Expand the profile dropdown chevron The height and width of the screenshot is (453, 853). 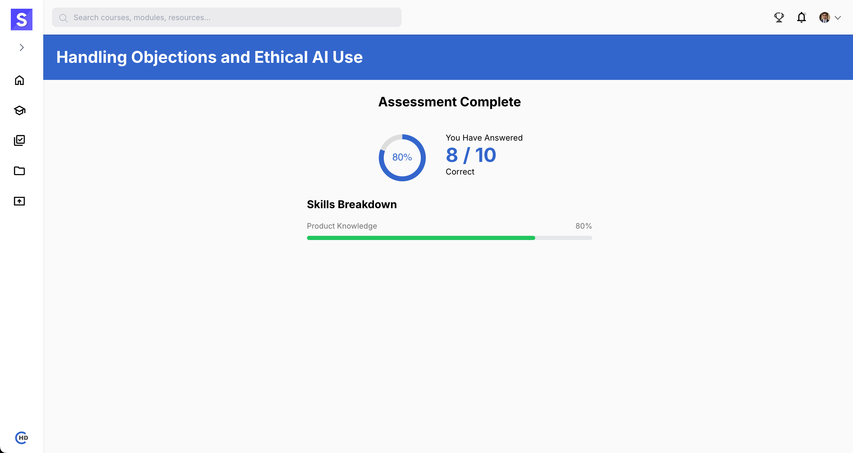coord(838,18)
